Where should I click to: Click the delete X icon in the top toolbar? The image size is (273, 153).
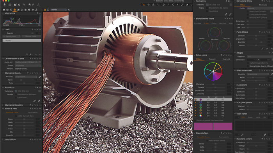(19, 5)
